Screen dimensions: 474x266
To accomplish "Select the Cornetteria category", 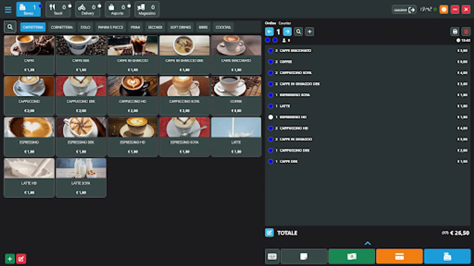I will coord(62,27).
